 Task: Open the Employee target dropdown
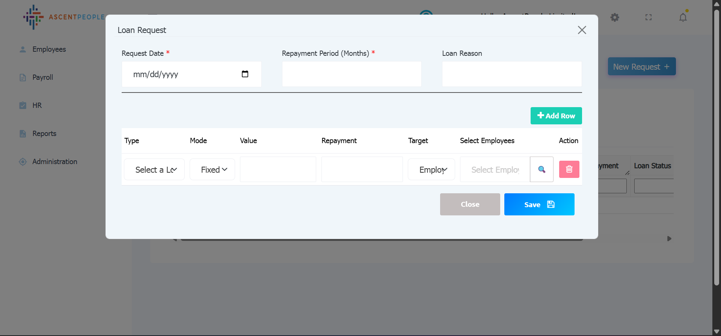[x=431, y=170]
